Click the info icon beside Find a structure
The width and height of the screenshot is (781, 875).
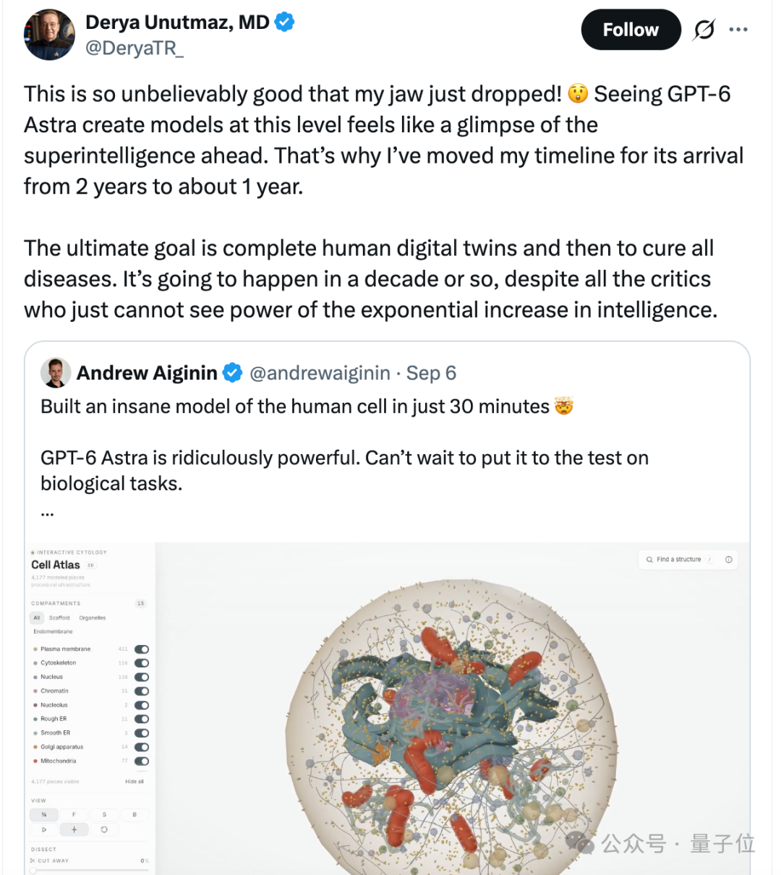(728, 560)
